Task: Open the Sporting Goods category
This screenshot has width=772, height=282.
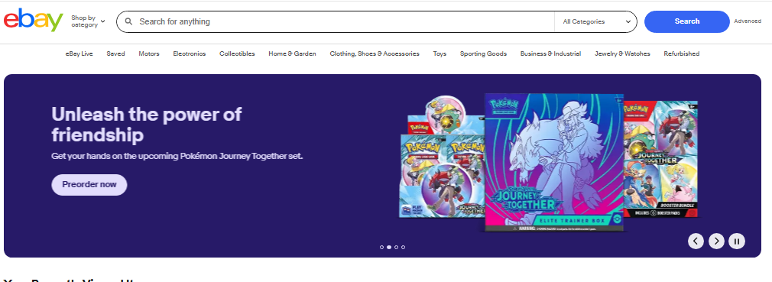Action: pos(483,53)
